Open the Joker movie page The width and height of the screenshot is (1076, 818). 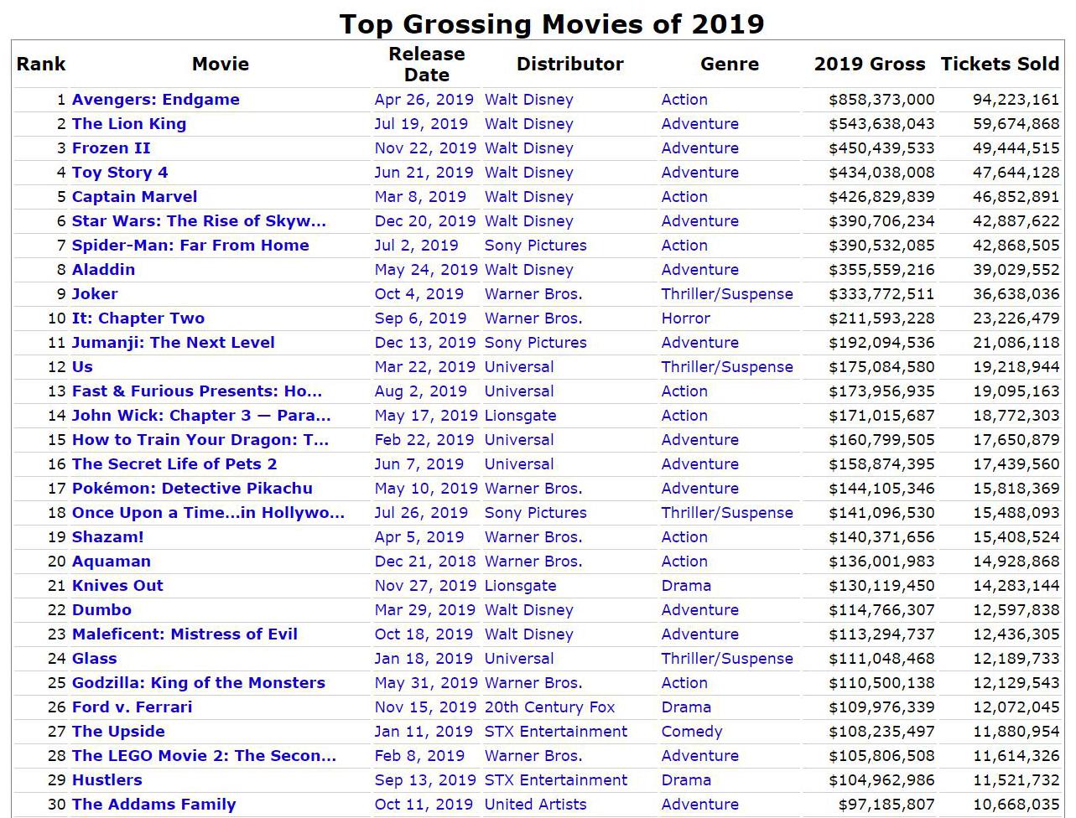(95, 293)
